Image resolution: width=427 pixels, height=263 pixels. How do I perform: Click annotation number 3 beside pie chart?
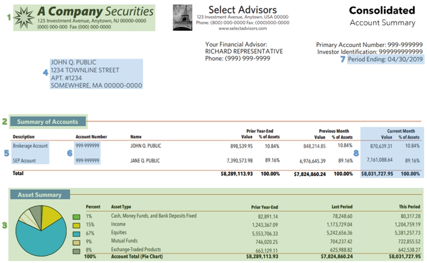tap(5, 225)
